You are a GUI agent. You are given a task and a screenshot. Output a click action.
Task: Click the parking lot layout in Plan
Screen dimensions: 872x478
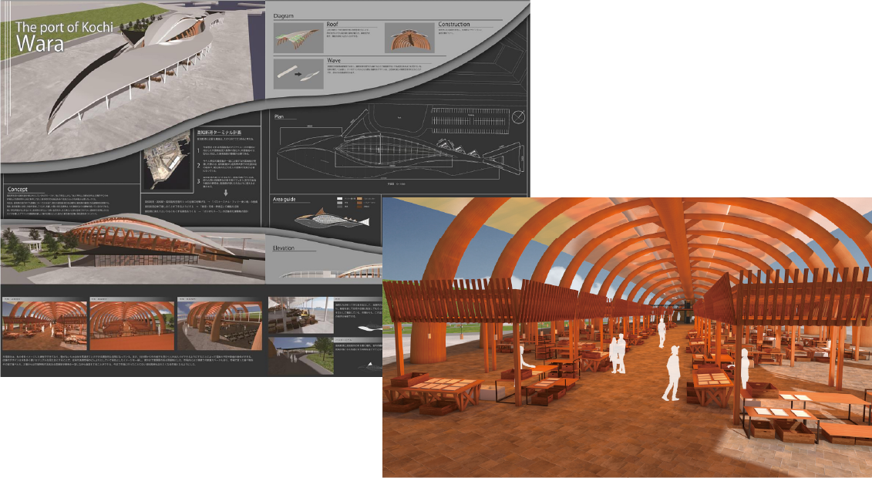463,121
